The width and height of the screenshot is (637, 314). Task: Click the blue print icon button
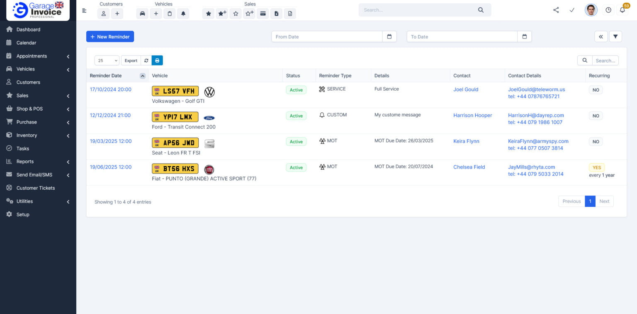157,60
